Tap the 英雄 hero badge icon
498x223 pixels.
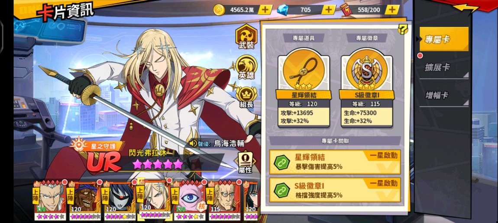pos(246,67)
